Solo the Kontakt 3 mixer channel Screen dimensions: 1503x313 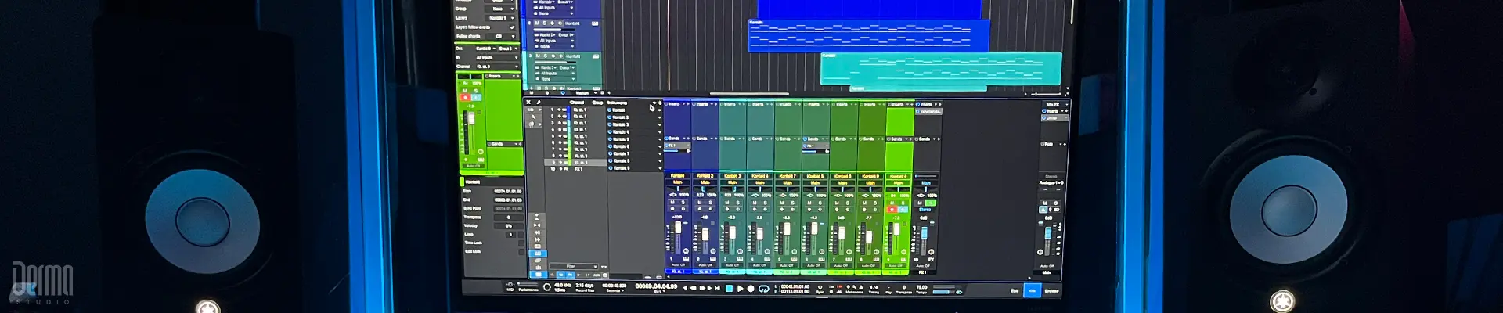[738, 203]
